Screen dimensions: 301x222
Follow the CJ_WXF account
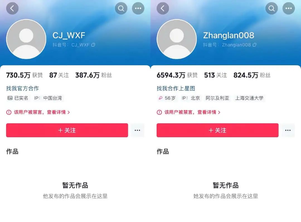point(67,130)
